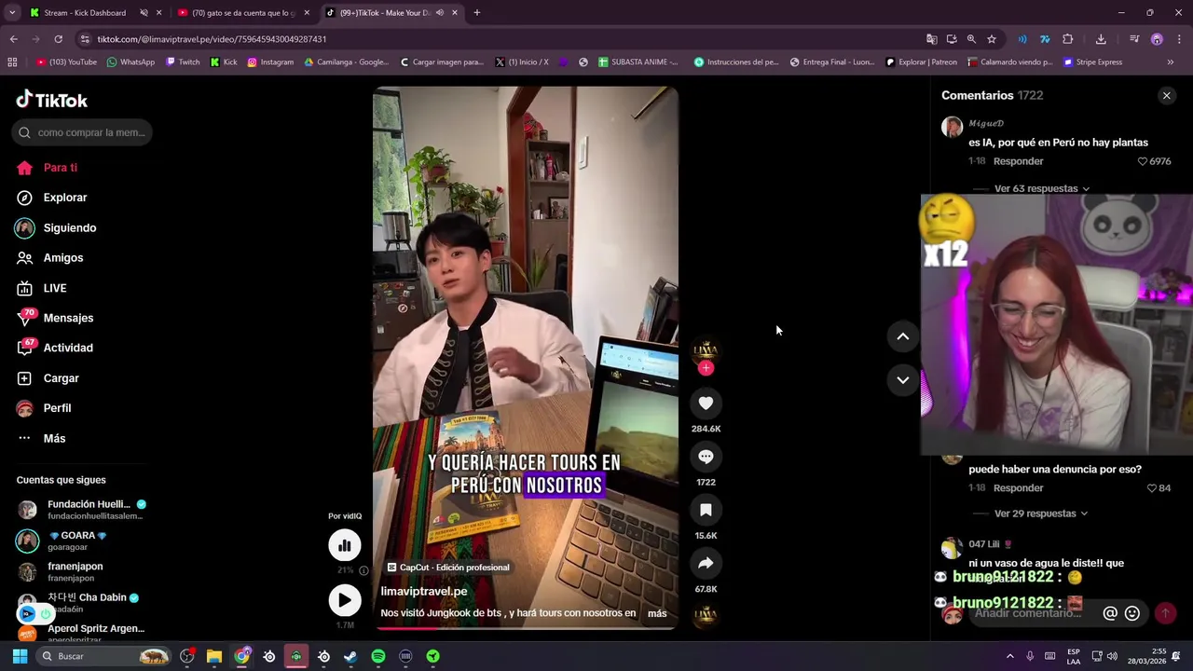Screen dimensions: 1193x671
Task: Like MigueD's comment with 6976 likes
Action: (x=1143, y=161)
